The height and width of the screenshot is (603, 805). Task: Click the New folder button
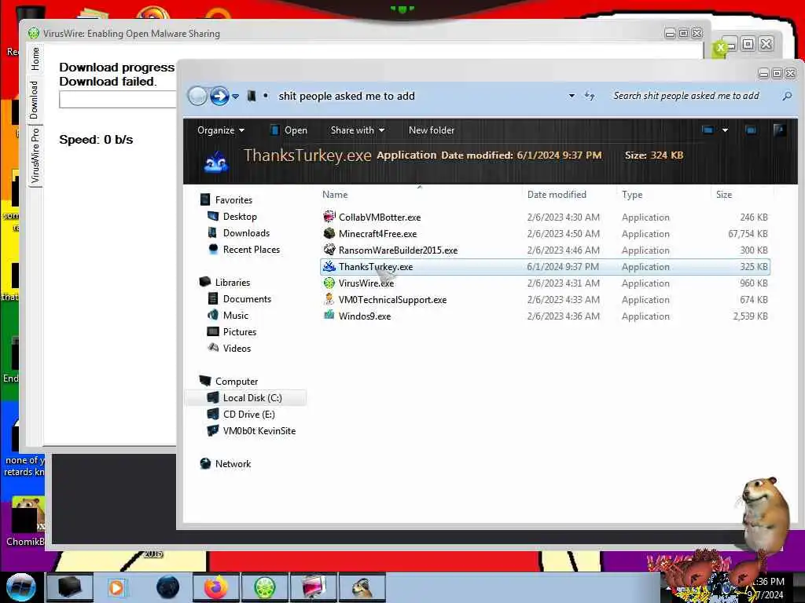(x=432, y=130)
